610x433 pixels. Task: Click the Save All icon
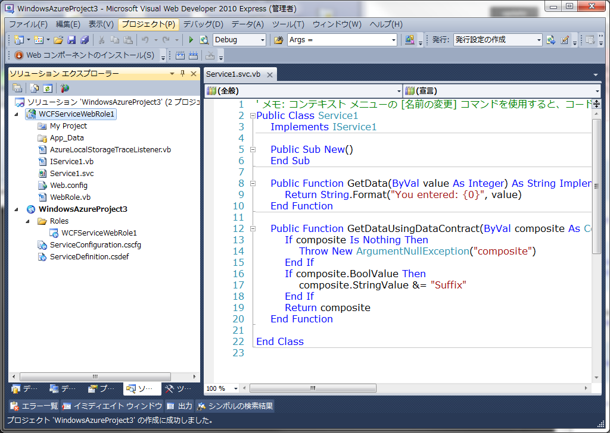pos(85,40)
